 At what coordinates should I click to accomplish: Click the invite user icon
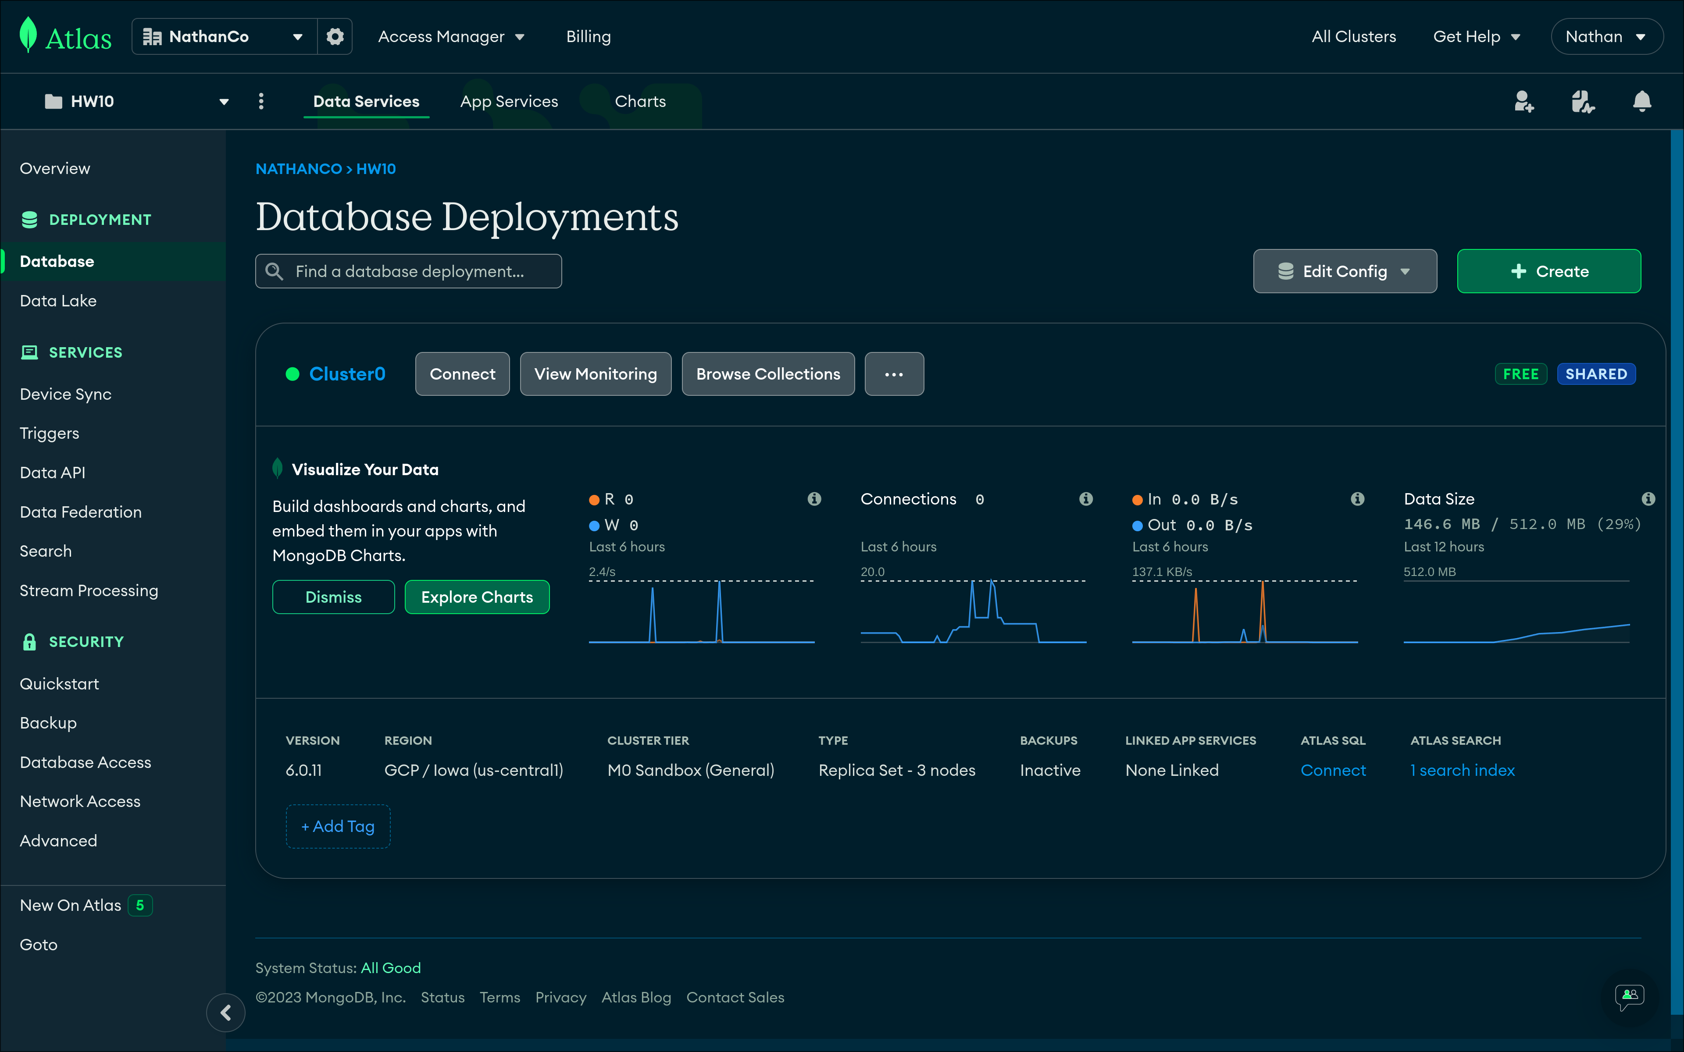coord(1523,102)
